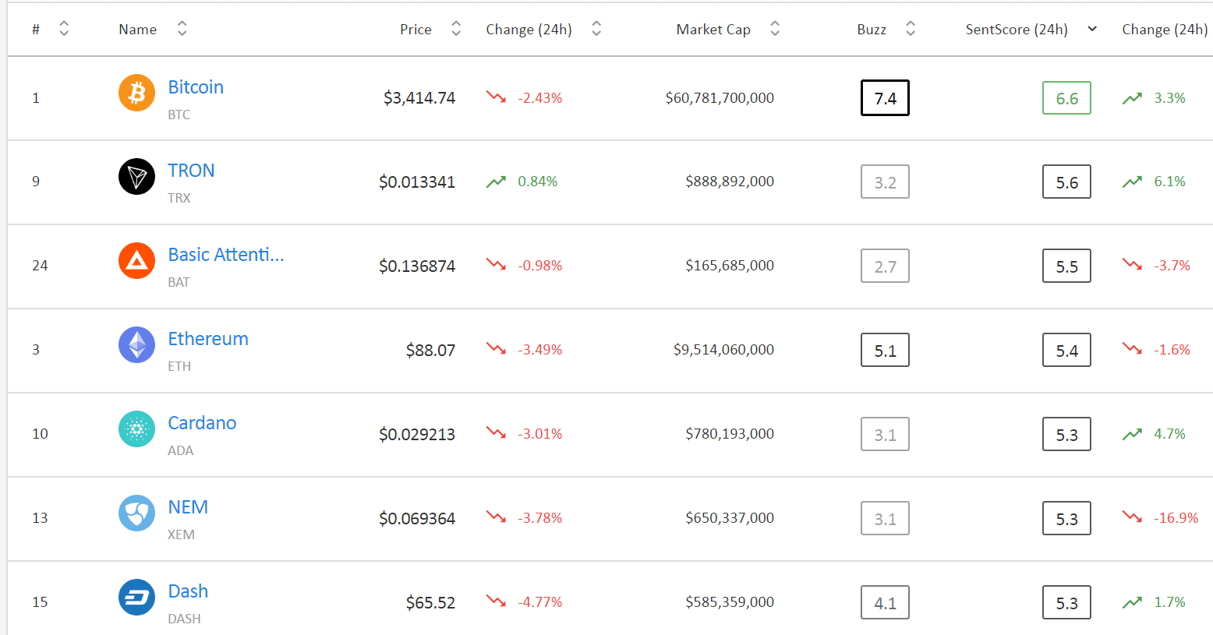Click Bitcoin's red downward price trend arrow

[496, 97]
